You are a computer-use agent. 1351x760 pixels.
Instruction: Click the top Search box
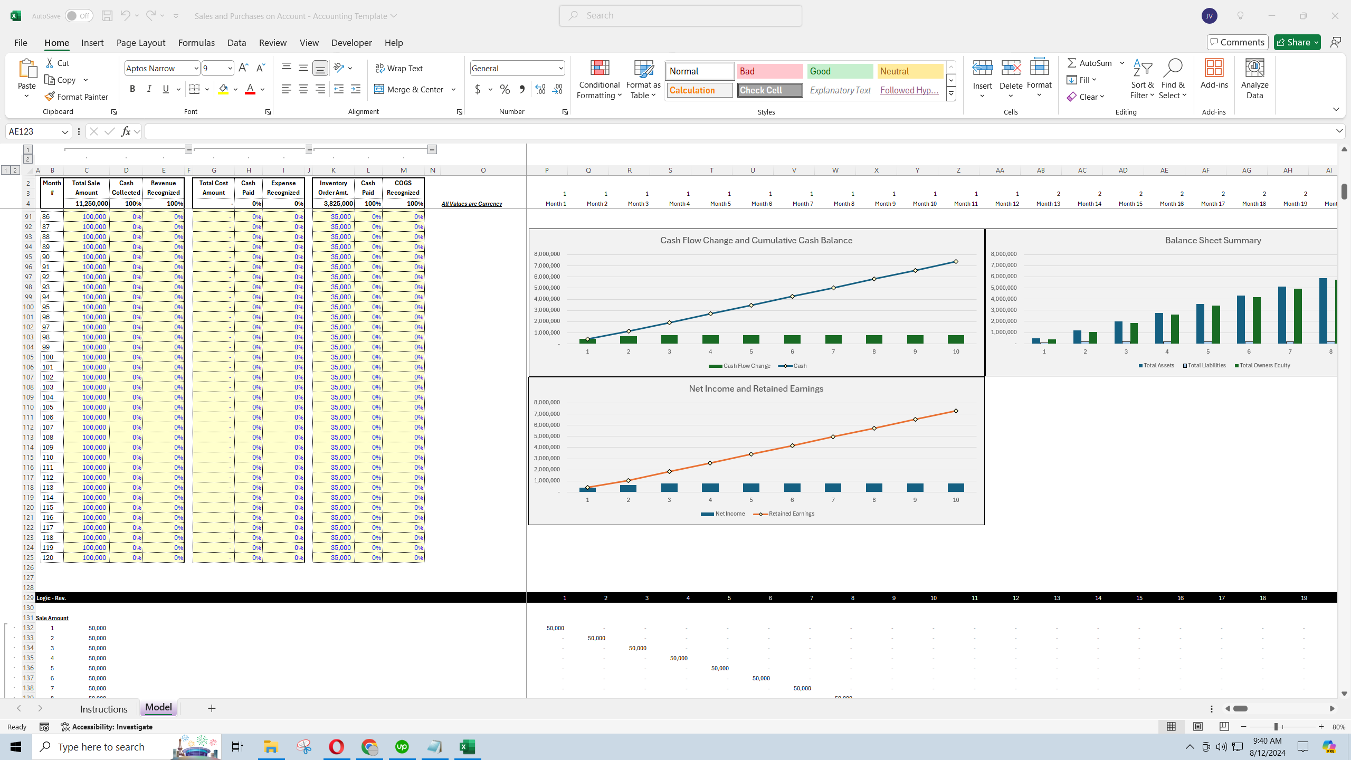[680, 16]
